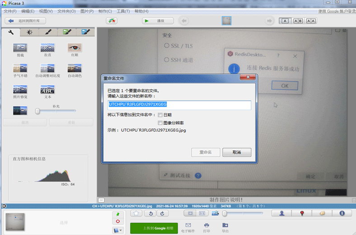
Task: Click the new filename input field
Action: (179, 105)
